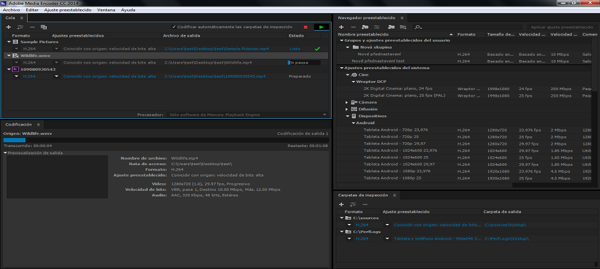Collapse the Wildlife.wmv queue item
Image resolution: width=600 pixels, height=269 pixels.
point(9,56)
